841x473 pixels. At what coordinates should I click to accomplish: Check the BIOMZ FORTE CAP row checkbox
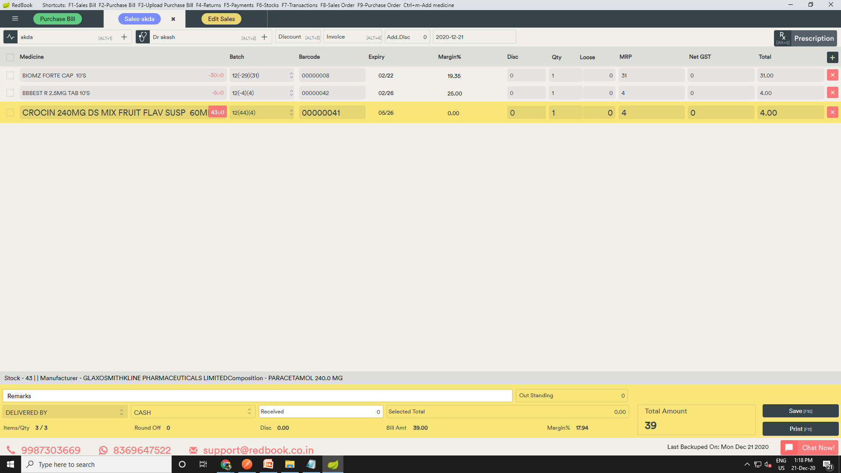tap(10, 75)
